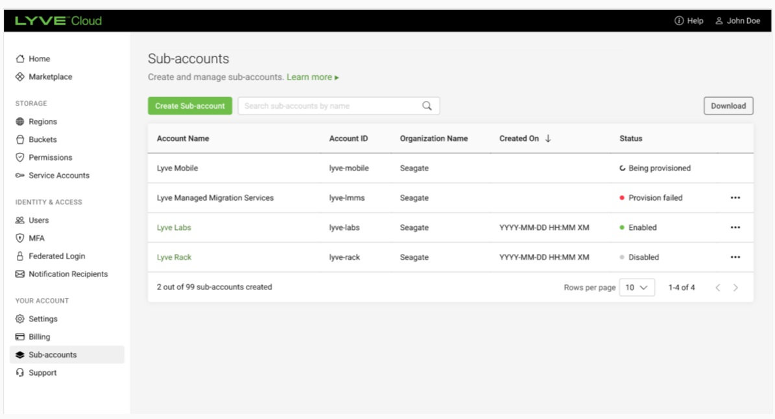
Task: Expand Rows per page dropdown
Action: coord(636,288)
